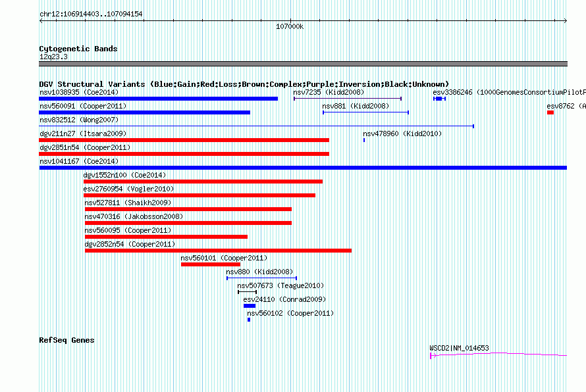This screenshot has width=586, height=392.
Task: Click the nsv560102 (Cooper2011) tiny blue marker
Action: click(x=249, y=320)
